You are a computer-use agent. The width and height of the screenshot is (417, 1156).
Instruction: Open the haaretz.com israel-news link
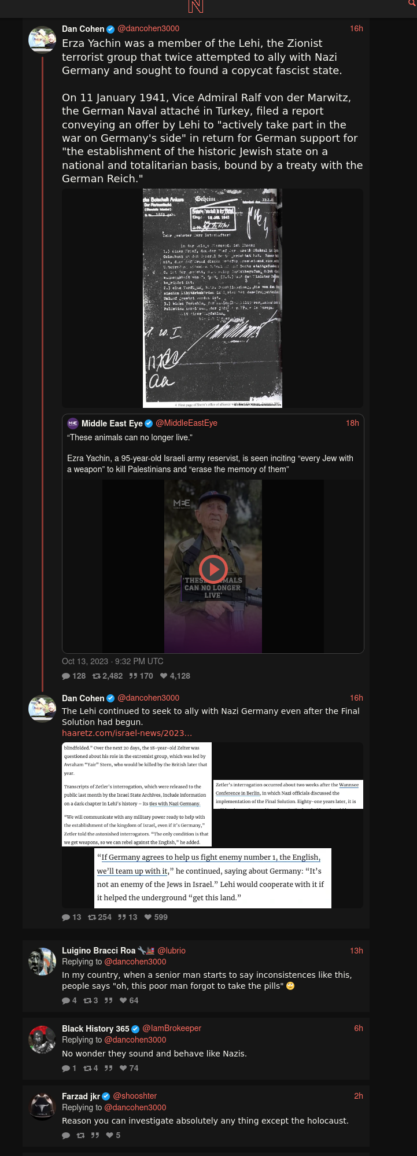pyautogui.click(x=127, y=733)
